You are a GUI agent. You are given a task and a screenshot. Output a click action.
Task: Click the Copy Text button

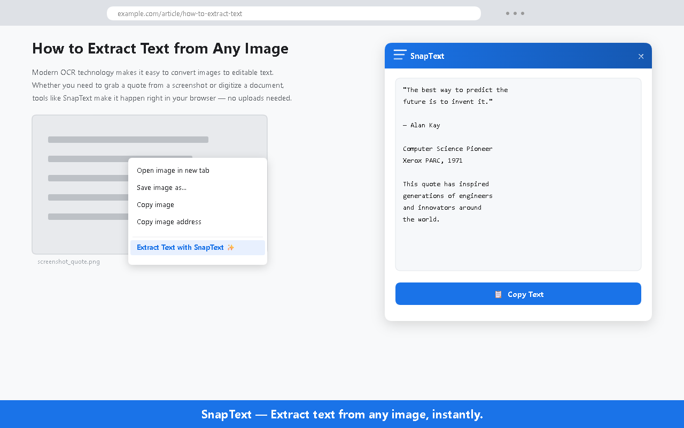518,294
